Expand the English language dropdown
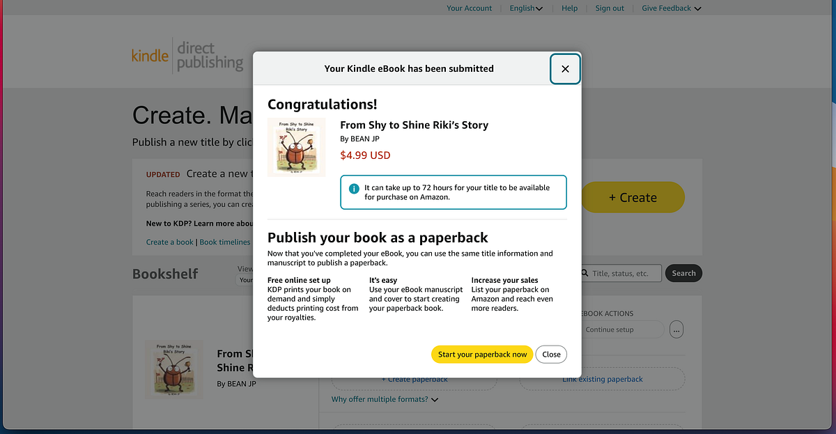Screen dimensions: 836x434 coord(526,8)
